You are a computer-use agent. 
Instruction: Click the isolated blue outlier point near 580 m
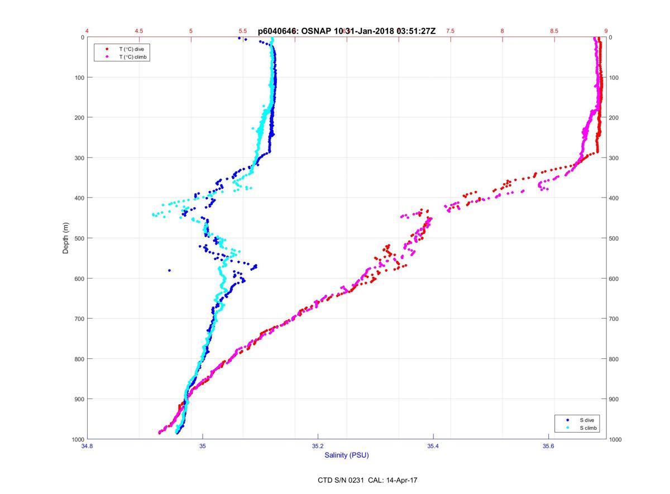click(x=170, y=270)
